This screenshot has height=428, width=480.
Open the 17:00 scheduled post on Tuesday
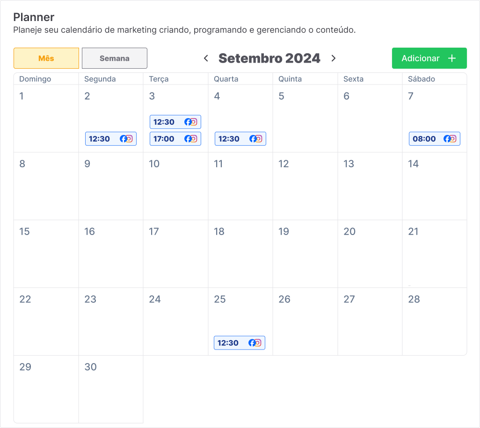click(165, 139)
